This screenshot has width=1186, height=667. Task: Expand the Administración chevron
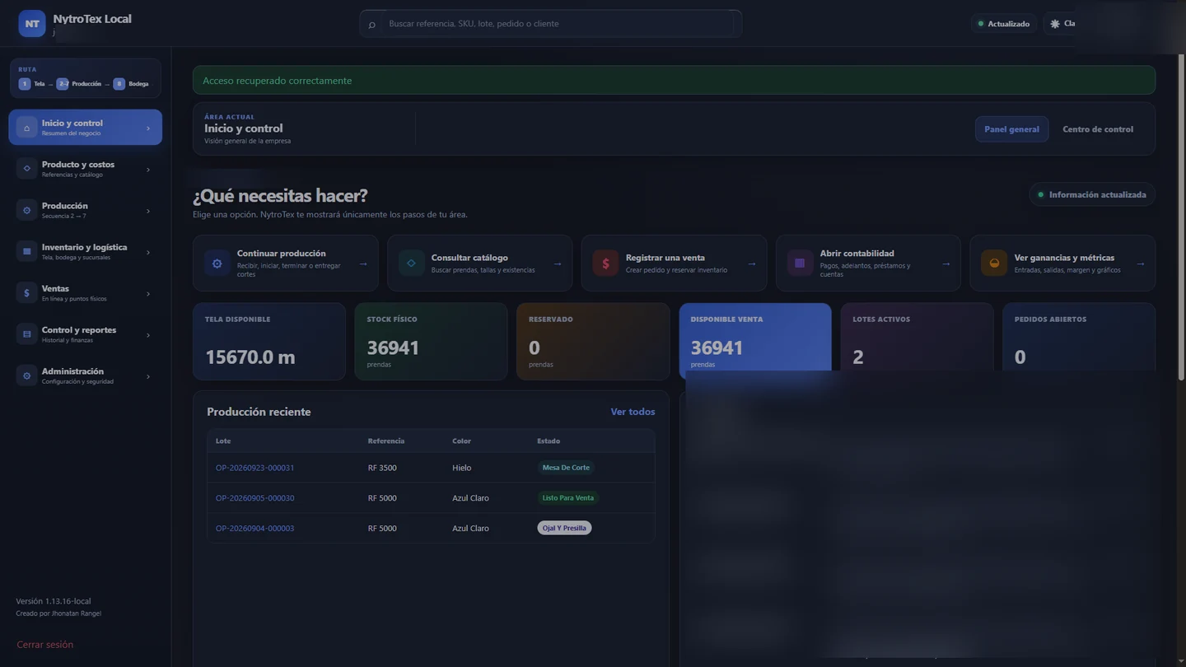pyautogui.click(x=148, y=376)
